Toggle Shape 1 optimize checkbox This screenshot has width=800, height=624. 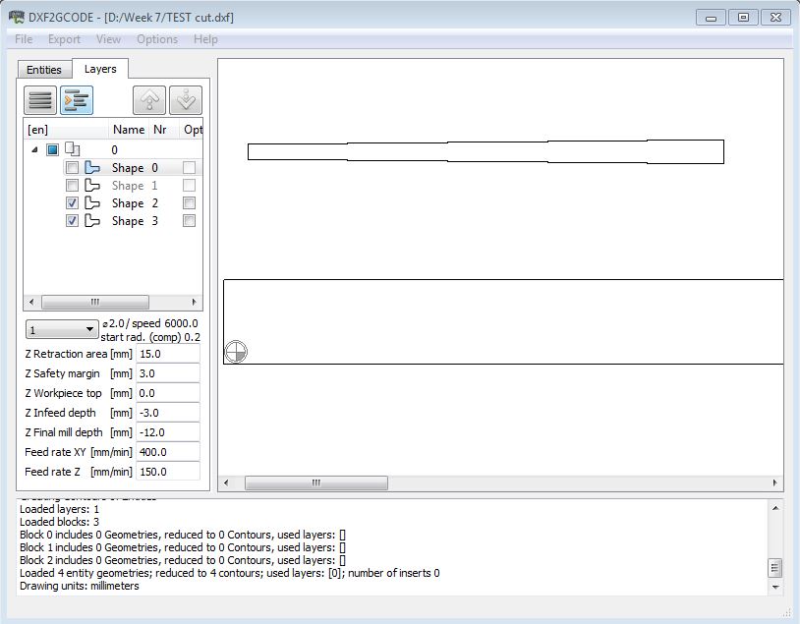click(189, 185)
